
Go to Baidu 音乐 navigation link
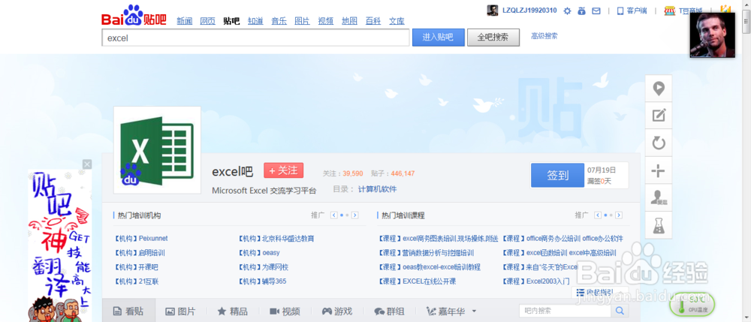(279, 21)
